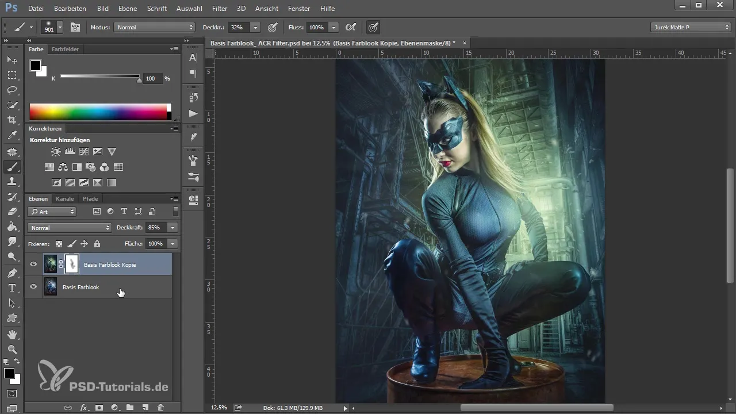Open the Jurek Matte P workspace dropdown
Image resolution: width=736 pixels, height=414 pixels.
[690, 27]
